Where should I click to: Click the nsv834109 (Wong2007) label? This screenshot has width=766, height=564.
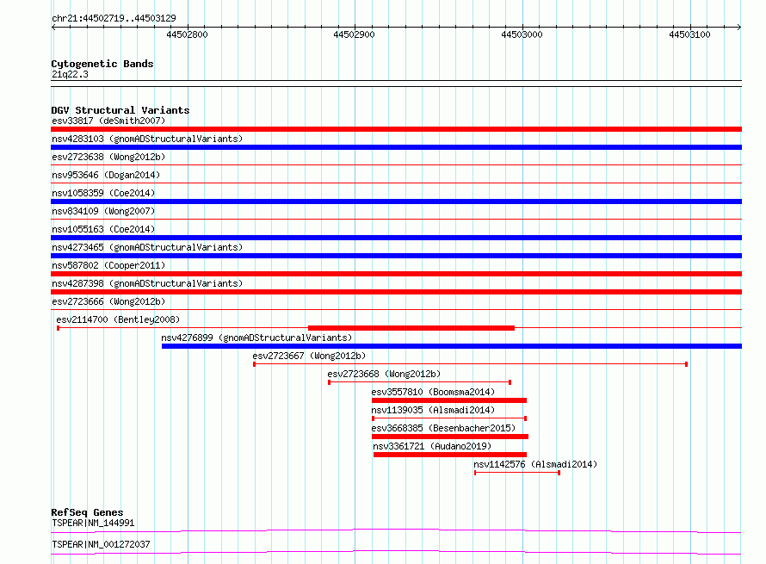coord(103,211)
